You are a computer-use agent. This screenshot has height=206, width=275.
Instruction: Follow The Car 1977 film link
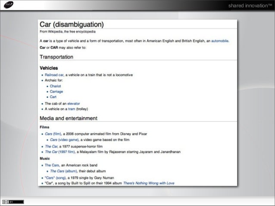click(51, 147)
